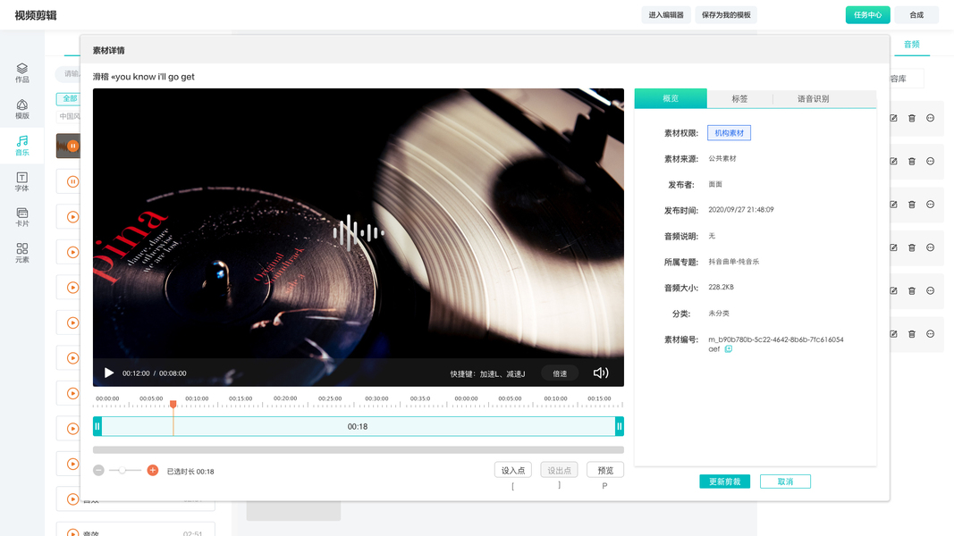The width and height of the screenshot is (954, 536).
Task: Select the 中国风 category filter
Action: (70, 116)
